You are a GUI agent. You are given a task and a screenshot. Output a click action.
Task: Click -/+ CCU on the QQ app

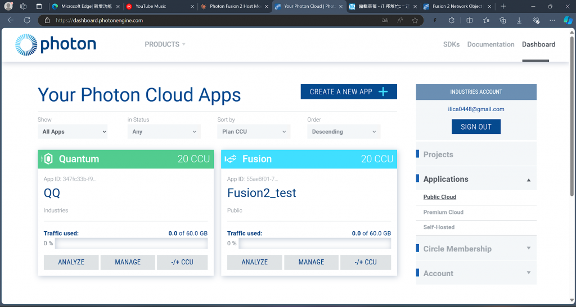[x=182, y=262]
